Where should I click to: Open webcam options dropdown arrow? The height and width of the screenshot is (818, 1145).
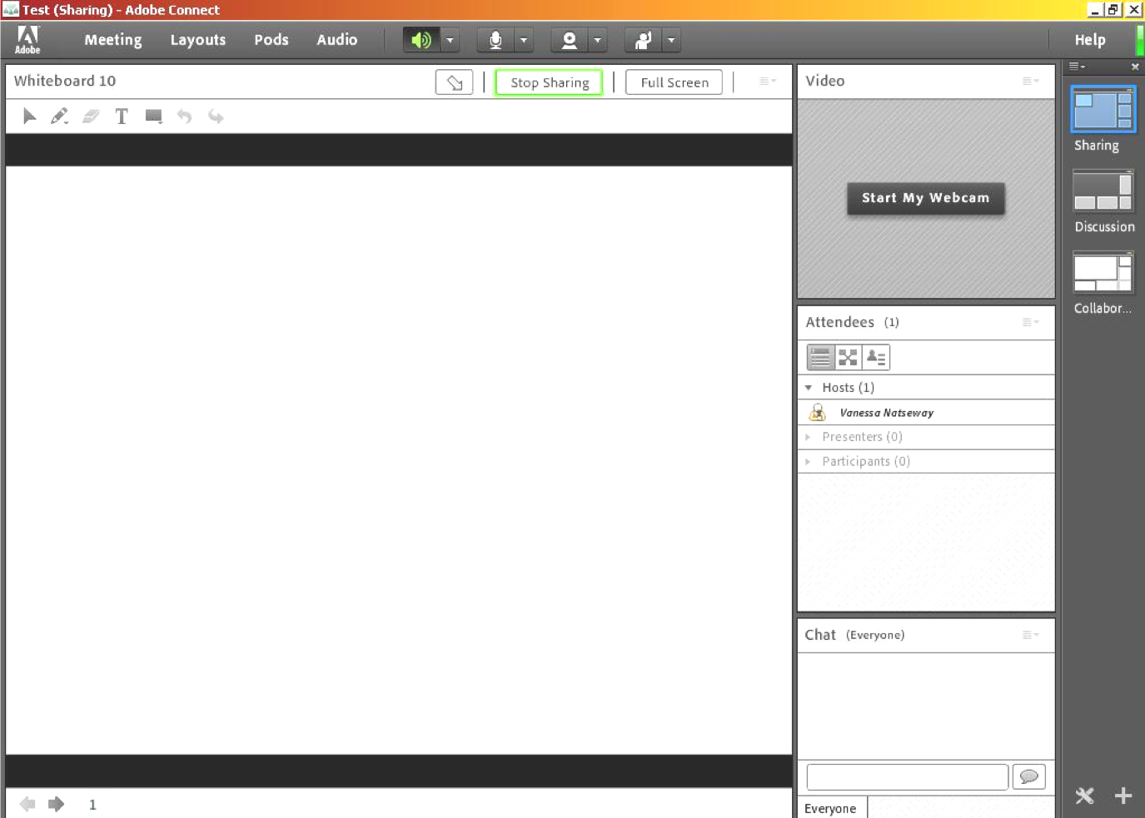[x=597, y=40]
